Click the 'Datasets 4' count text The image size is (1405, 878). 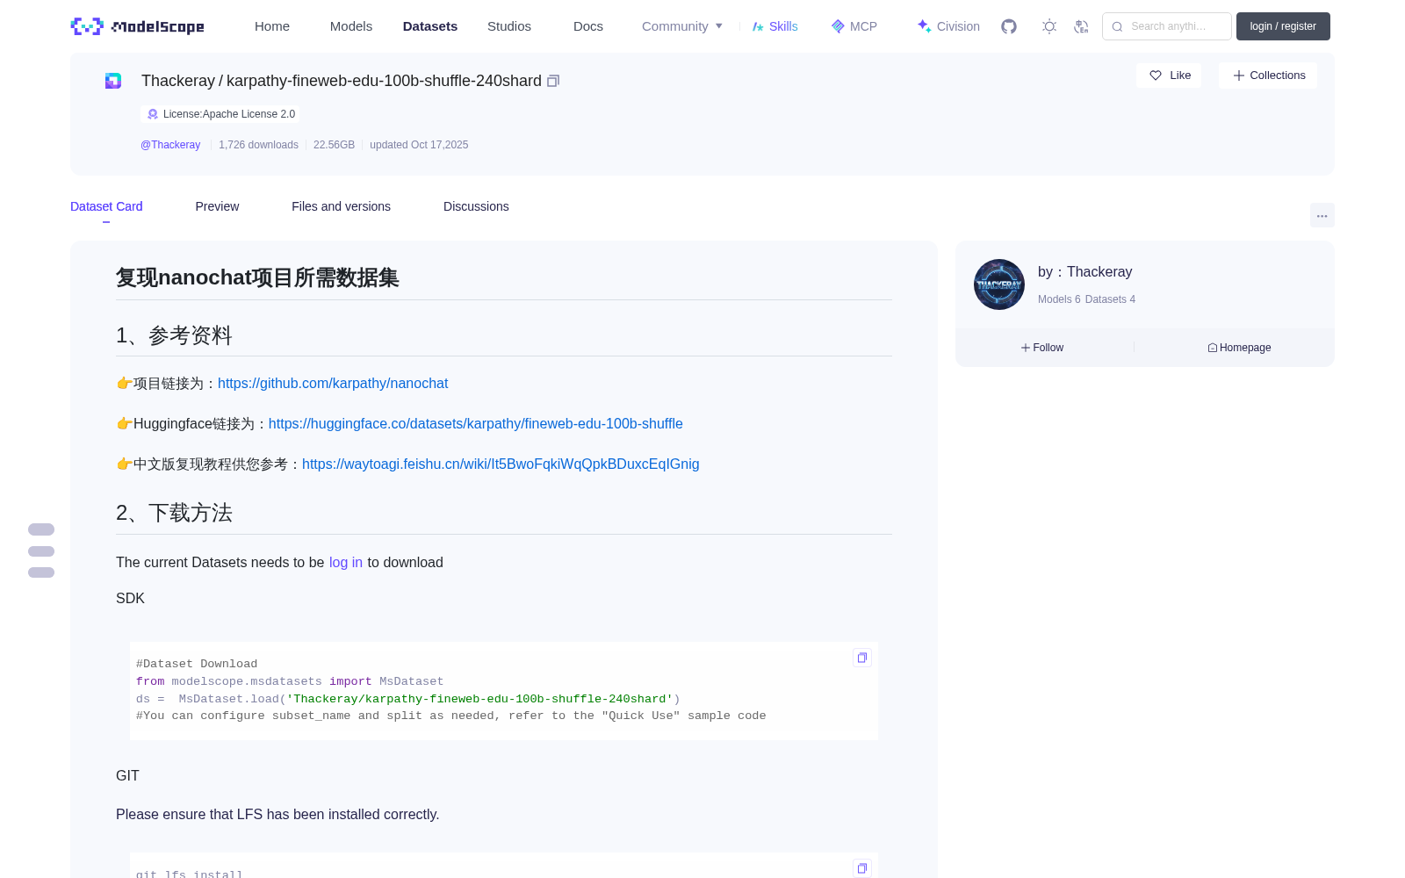point(1110,299)
